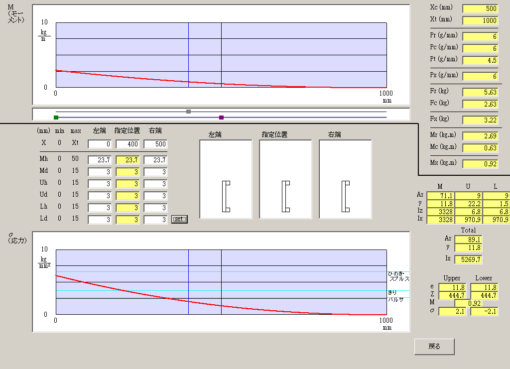
Task: Click the green square slider marker
Action: coord(56,118)
